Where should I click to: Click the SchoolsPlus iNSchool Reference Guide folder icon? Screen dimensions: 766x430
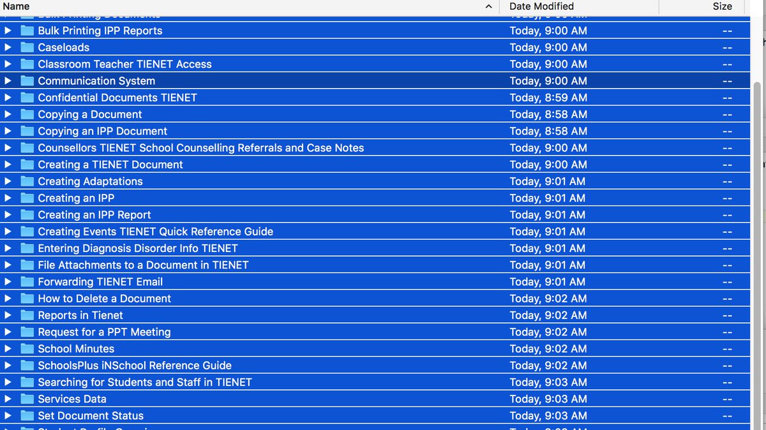[27, 366]
